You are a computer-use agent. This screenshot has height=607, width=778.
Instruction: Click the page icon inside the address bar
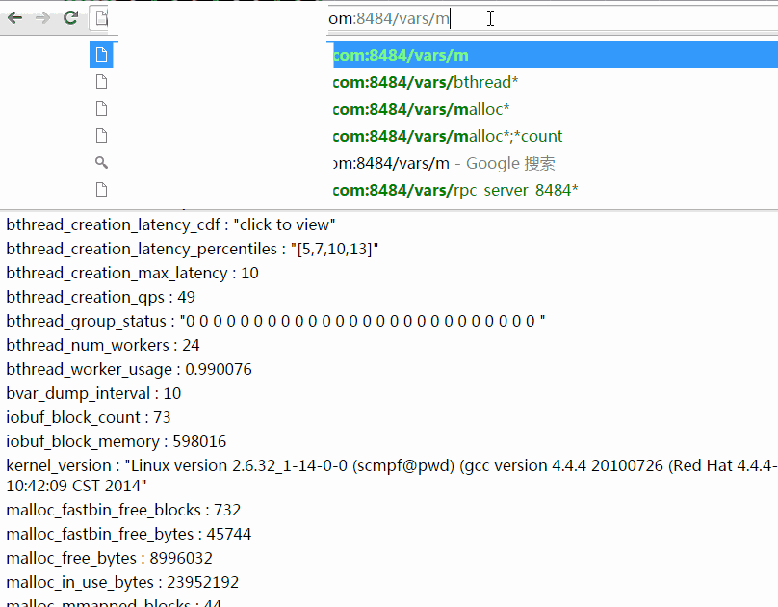pos(102,17)
